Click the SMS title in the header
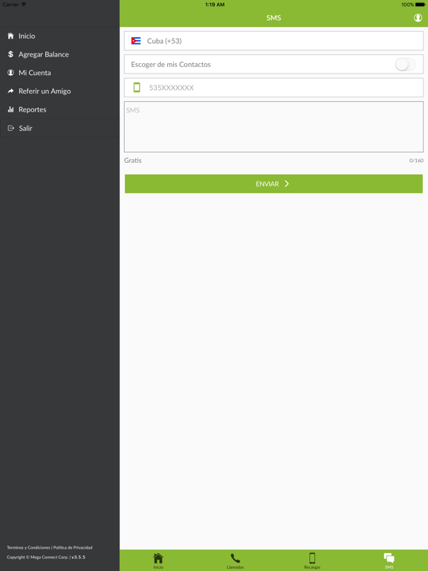The width and height of the screenshot is (428, 571). (x=273, y=18)
